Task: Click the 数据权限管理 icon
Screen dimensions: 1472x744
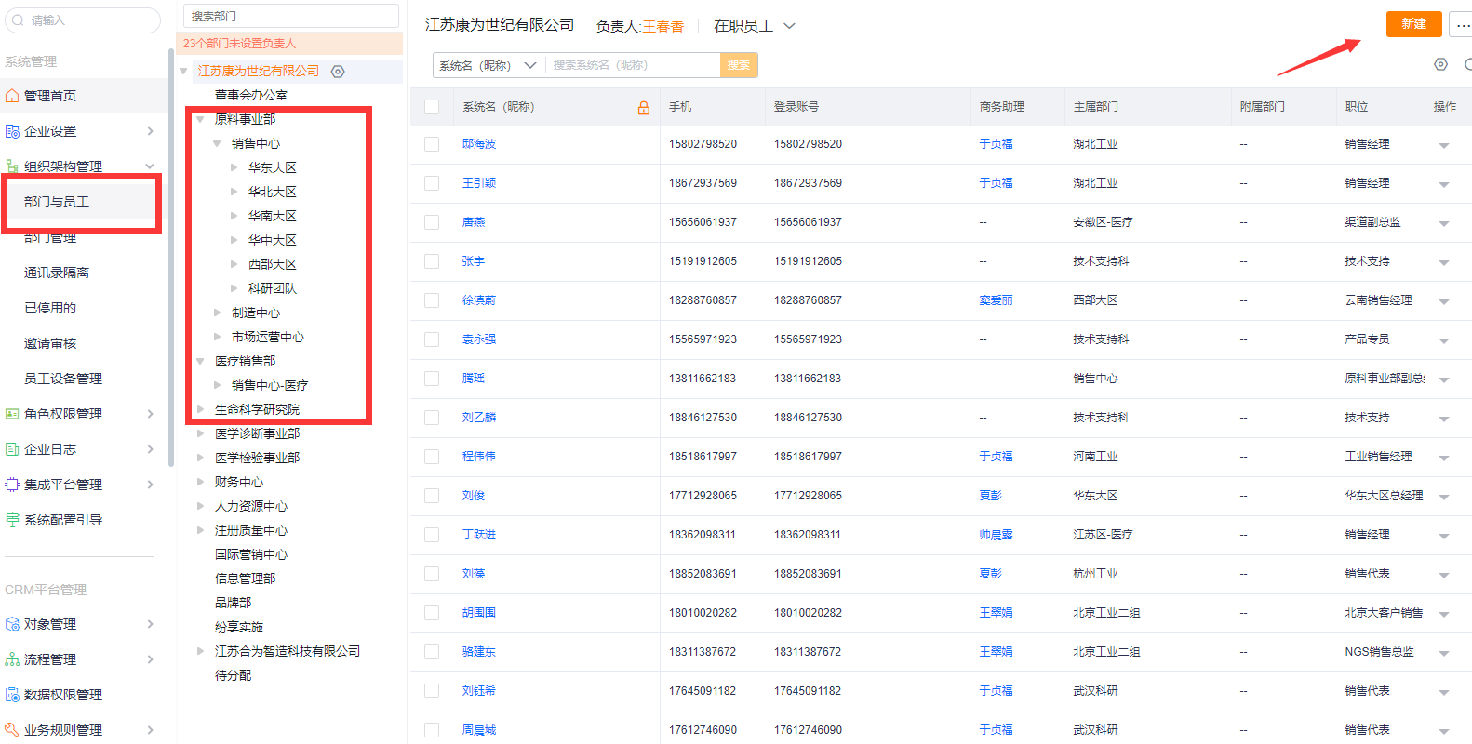Action: tap(12, 695)
